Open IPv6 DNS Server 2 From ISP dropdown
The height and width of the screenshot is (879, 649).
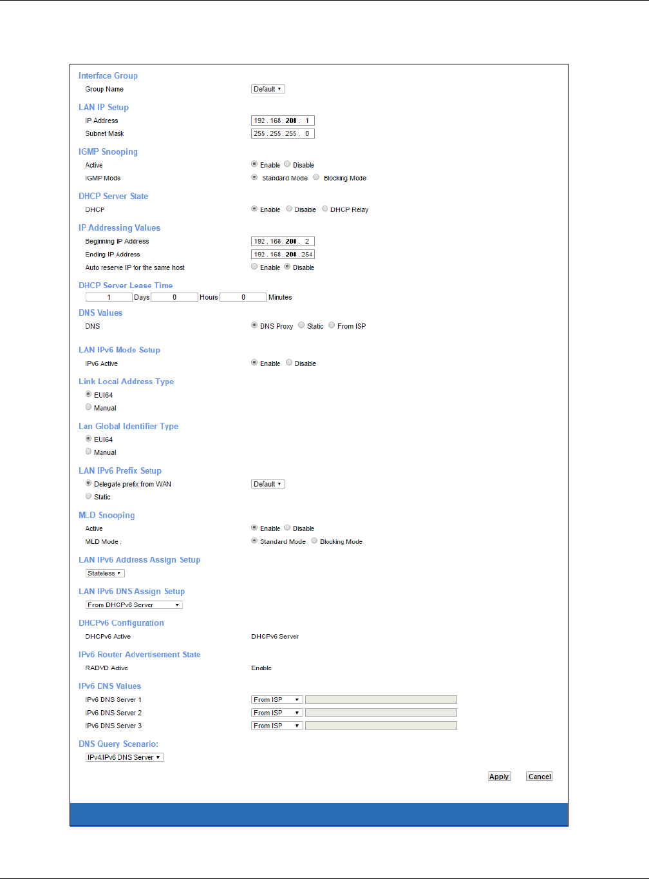pos(277,713)
